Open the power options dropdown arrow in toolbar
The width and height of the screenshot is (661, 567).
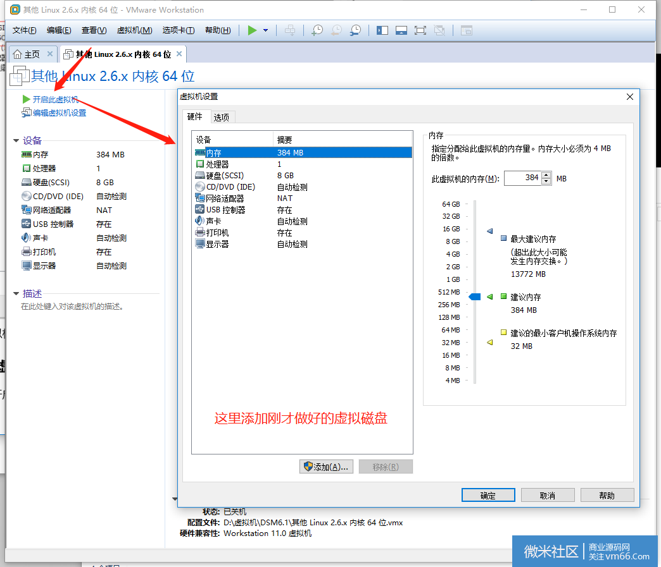(x=265, y=30)
